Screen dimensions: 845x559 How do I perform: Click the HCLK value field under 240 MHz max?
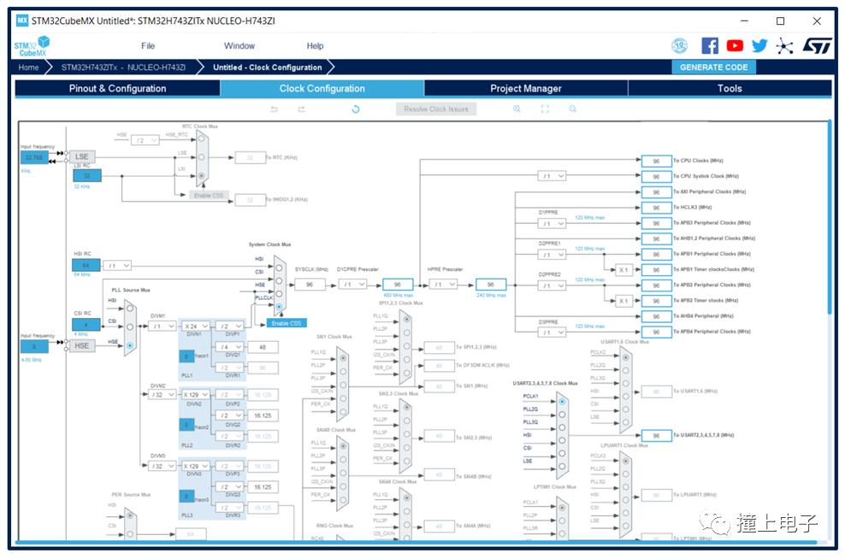click(x=491, y=285)
